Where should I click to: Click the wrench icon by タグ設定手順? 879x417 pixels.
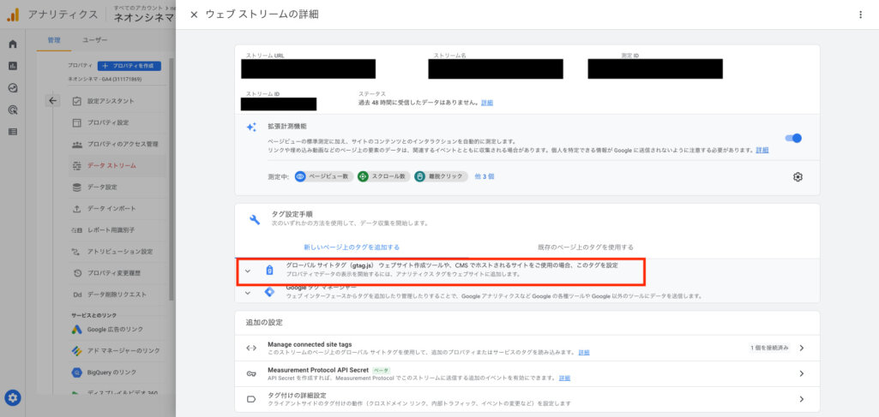click(255, 219)
